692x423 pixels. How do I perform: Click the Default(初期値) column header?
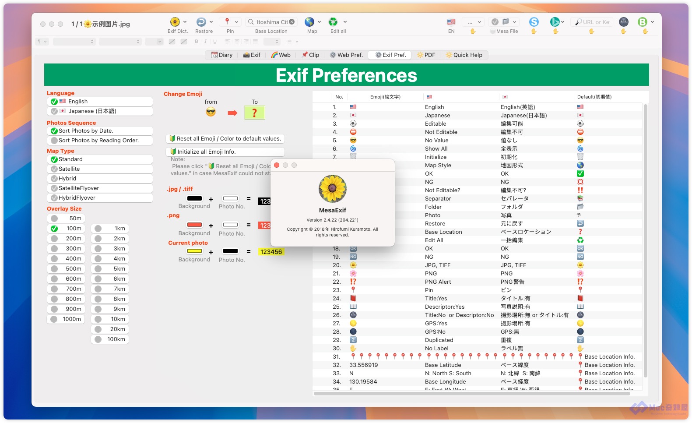pyautogui.click(x=594, y=97)
